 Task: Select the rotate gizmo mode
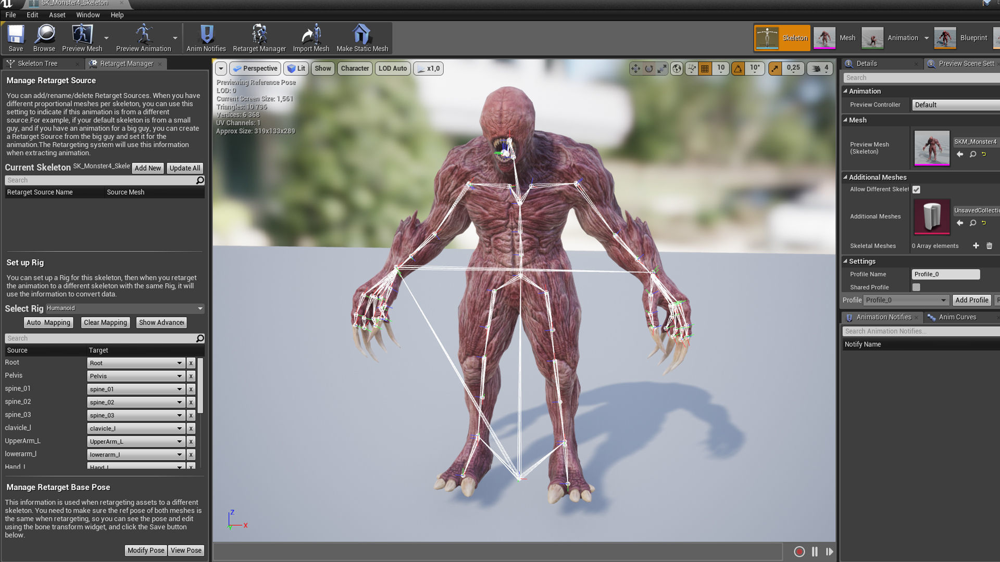click(x=648, y=68)
